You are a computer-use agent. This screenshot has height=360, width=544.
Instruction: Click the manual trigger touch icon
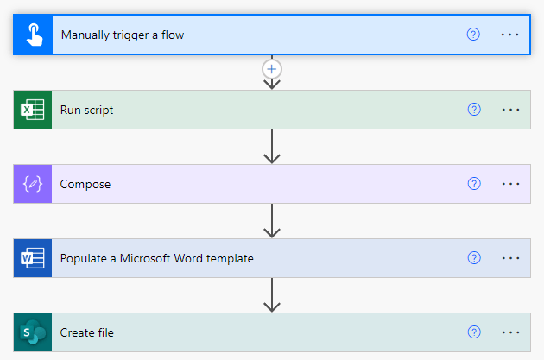(x=33, y=35)
